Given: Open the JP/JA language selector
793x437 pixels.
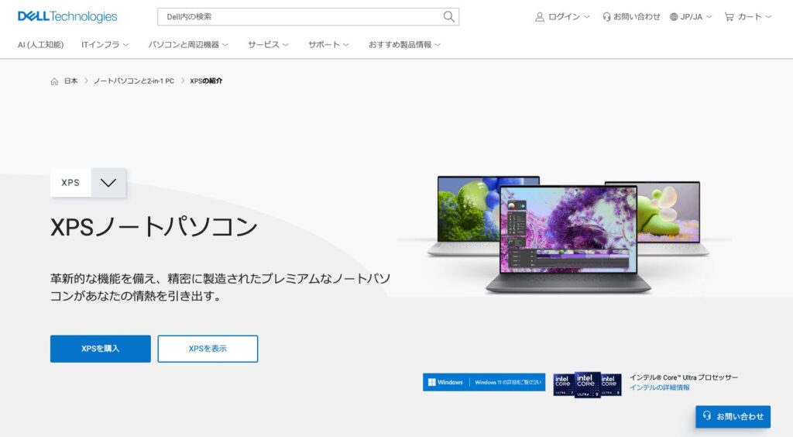Looking at the screenshot, I should click(691, 16).
